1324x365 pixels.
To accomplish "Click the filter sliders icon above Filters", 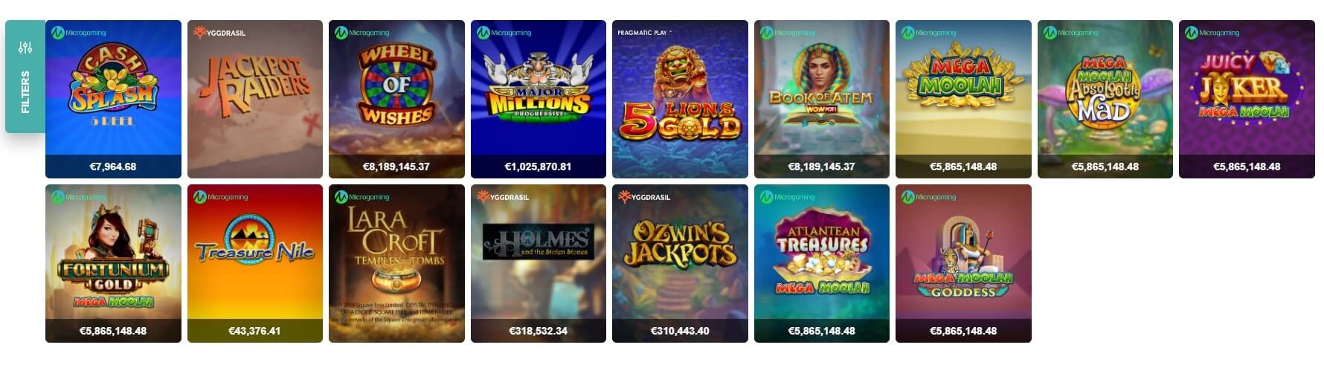I will [25, 48].
